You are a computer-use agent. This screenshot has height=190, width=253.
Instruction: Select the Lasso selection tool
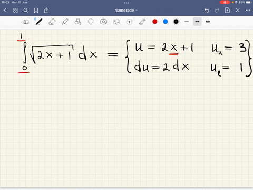click(91, 22)
